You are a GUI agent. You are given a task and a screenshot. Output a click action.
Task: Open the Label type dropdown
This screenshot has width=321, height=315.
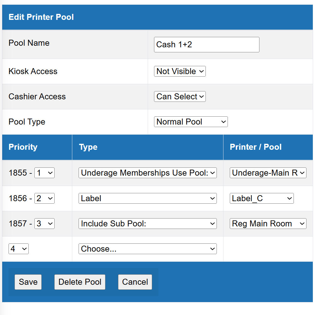(148, 198)
